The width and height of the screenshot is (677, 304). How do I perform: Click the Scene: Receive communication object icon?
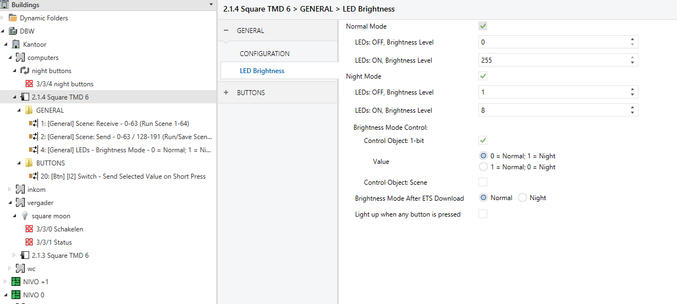tap(34, 124)
